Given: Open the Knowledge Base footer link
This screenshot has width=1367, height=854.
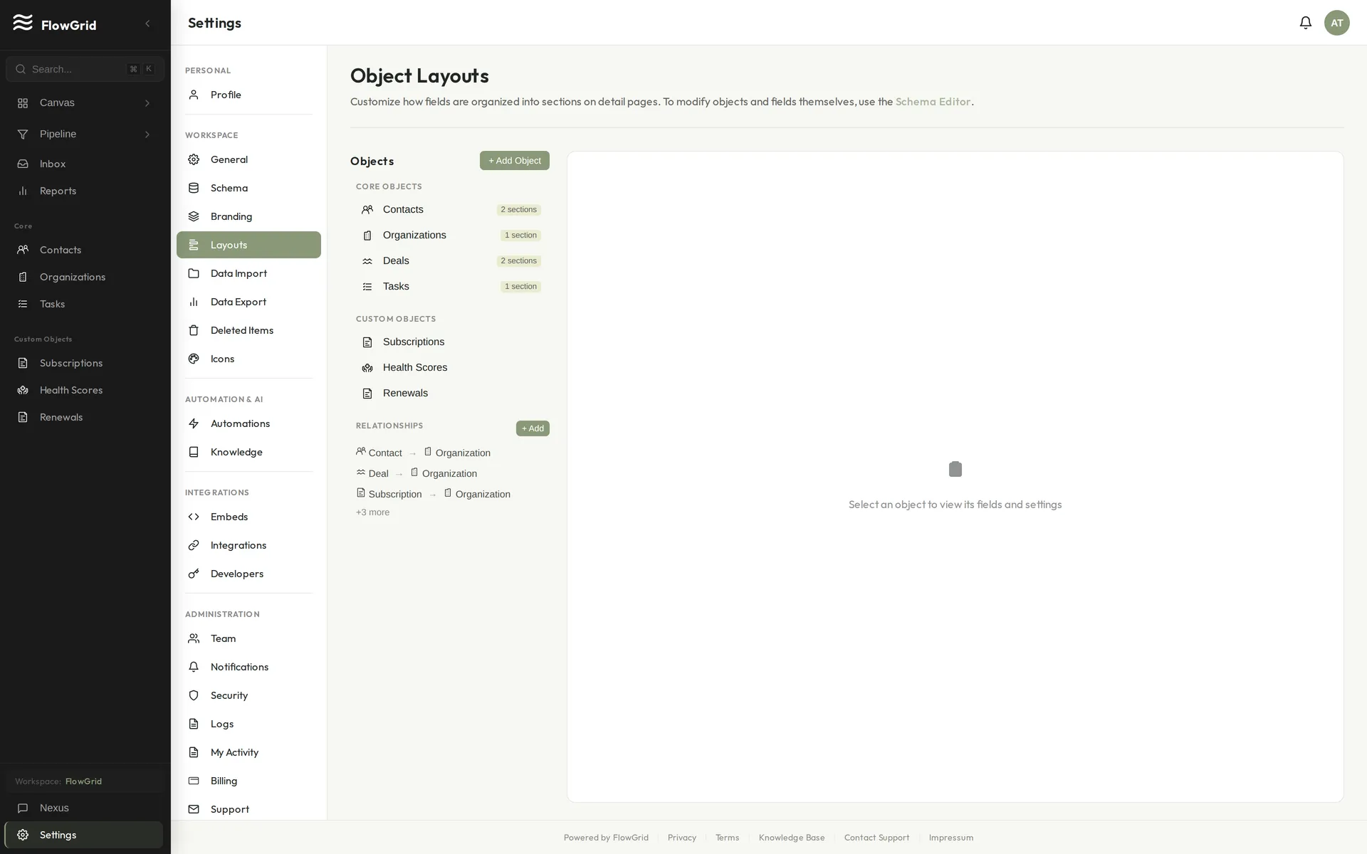Looking at the screenshot, I should pyautogui.click(x=792, y=838).
